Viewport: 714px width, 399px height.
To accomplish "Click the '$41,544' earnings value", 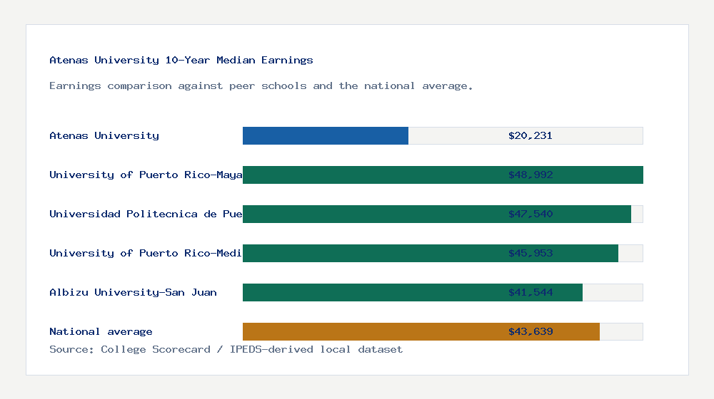I will tap(531, 292).
